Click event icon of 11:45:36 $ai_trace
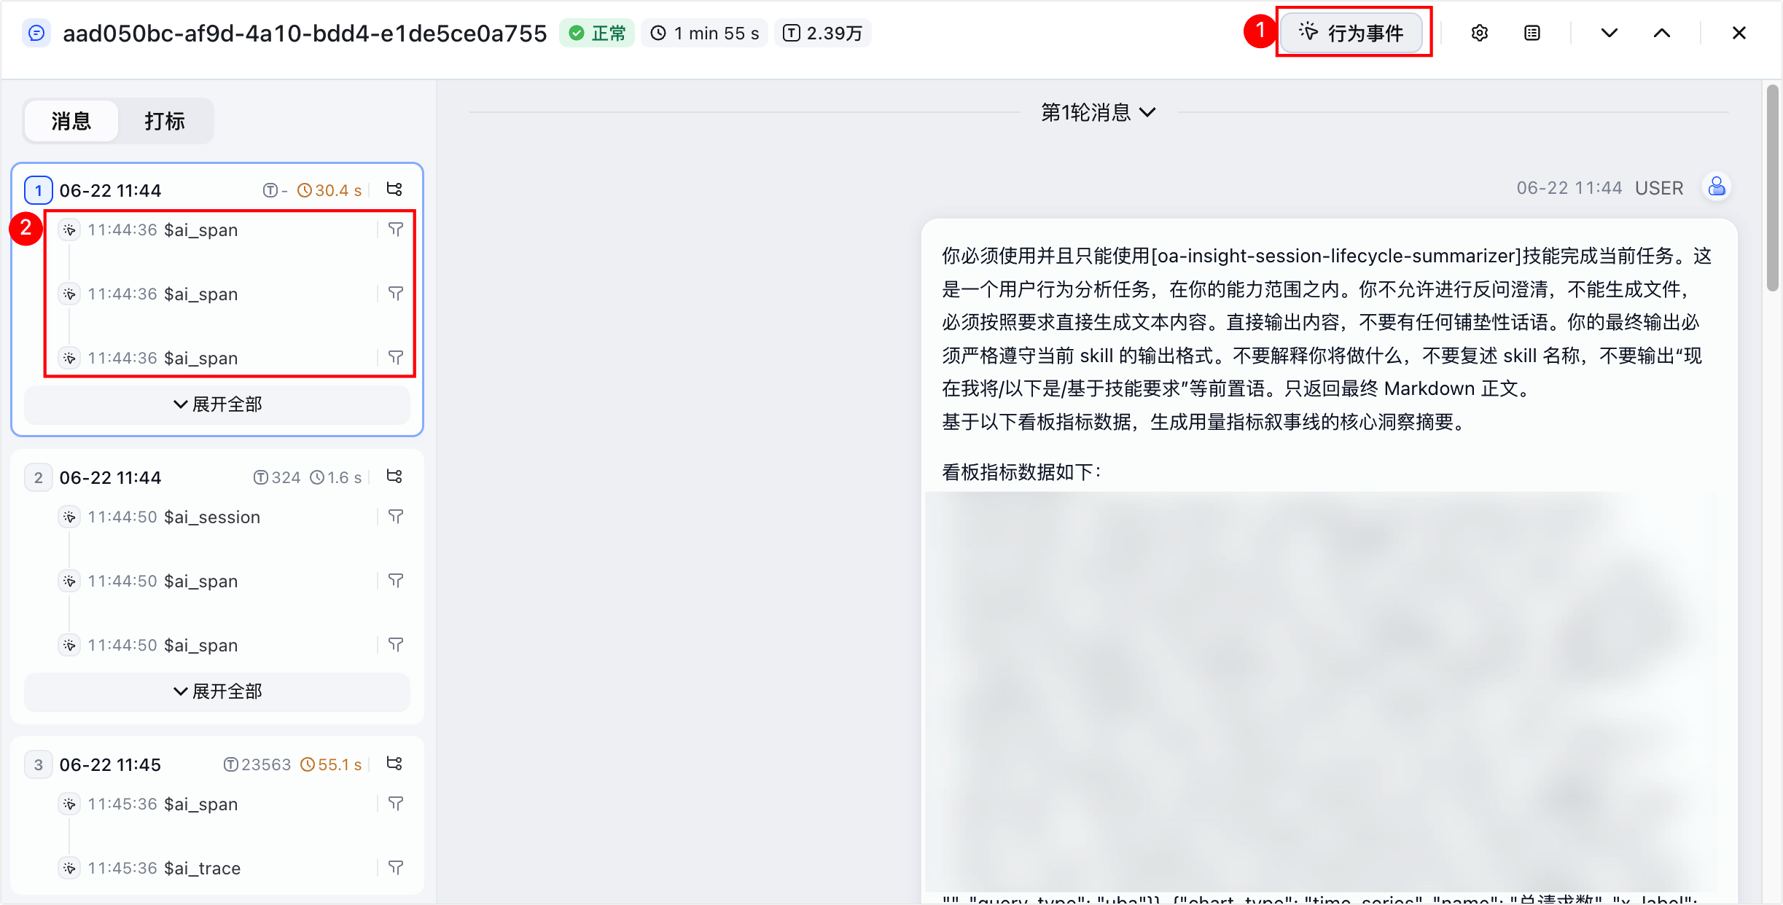Image resolution: width=1783 pixels, height=905 pixels. [x=69, y=868]
